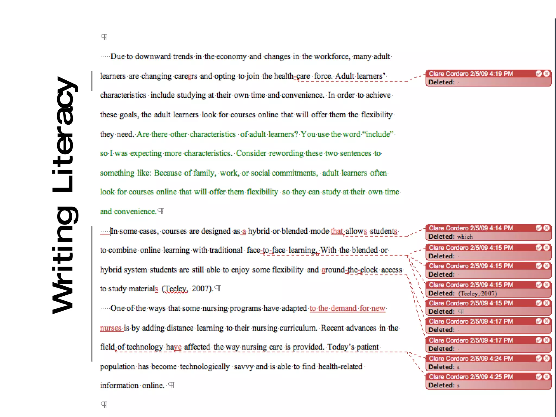Click the phrase 'One of the ways'

tap(138, 308)
